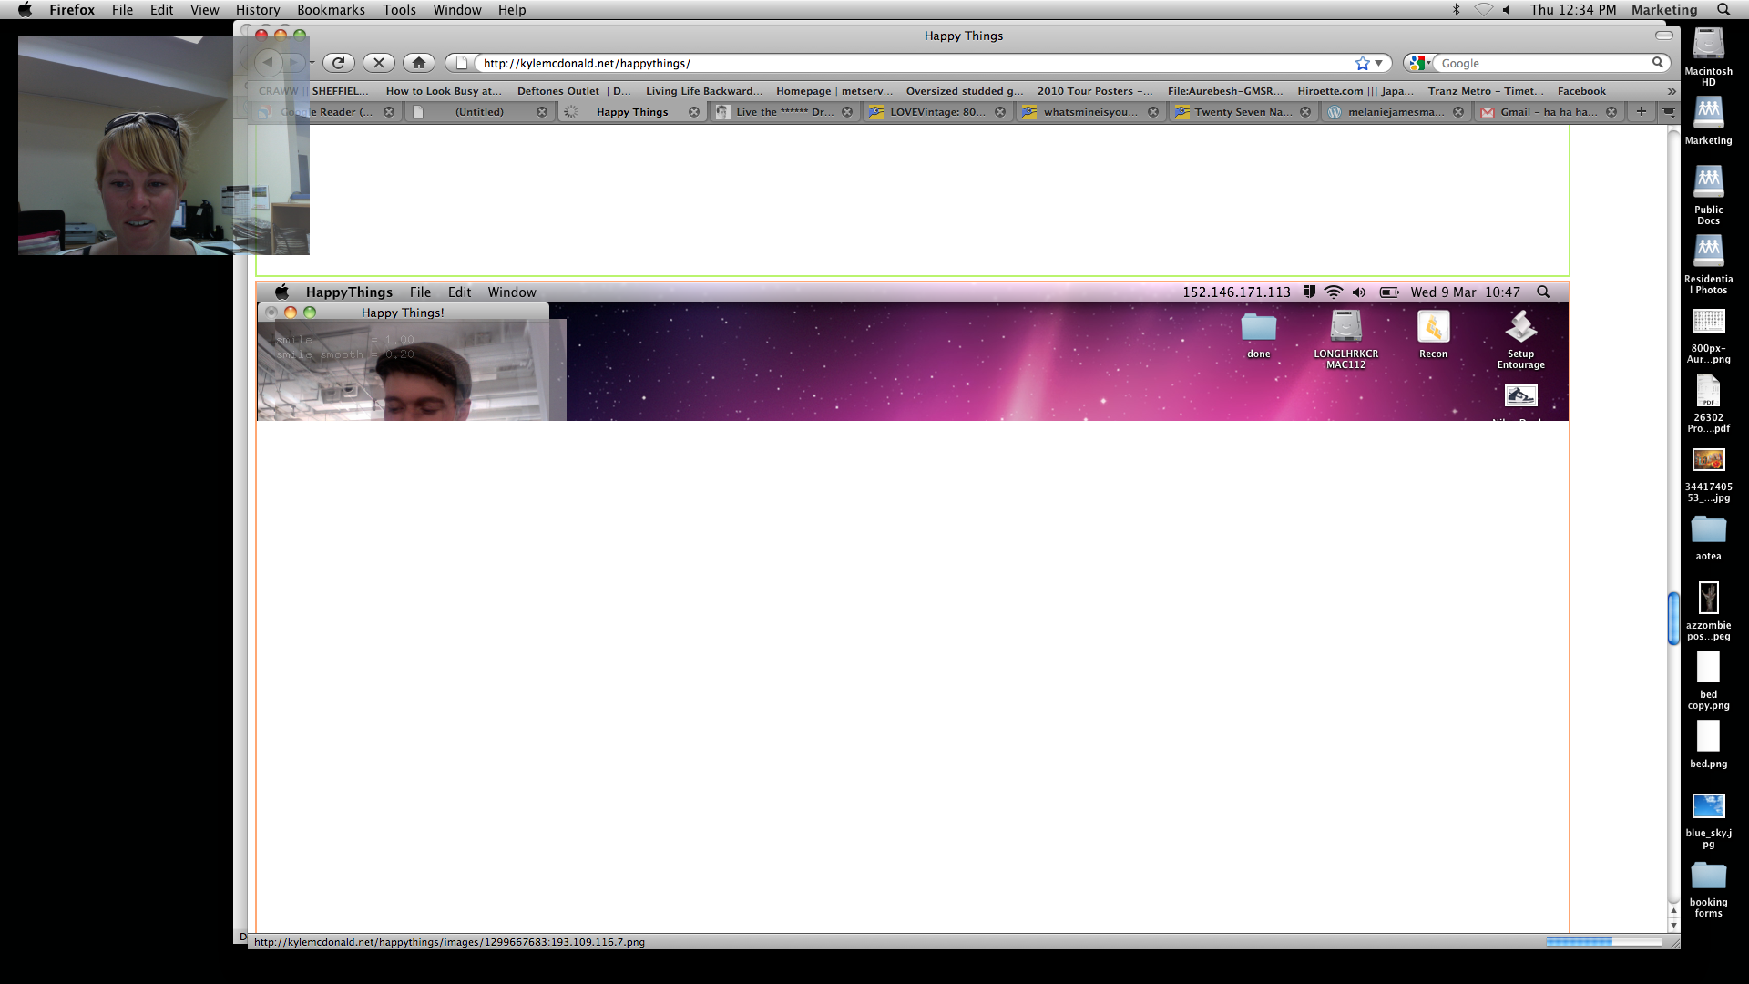Open Living Life Backward... bookmark
Screen dimensions: 1749x984
(x=704, y=91)
